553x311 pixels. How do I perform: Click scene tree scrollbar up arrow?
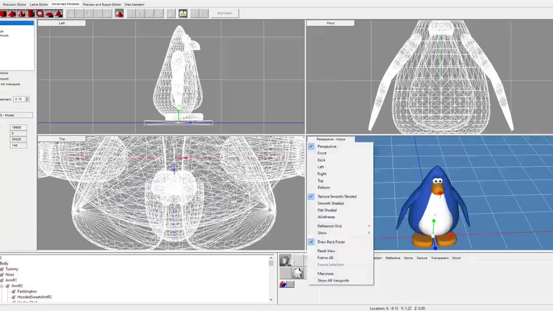point(271,258)
